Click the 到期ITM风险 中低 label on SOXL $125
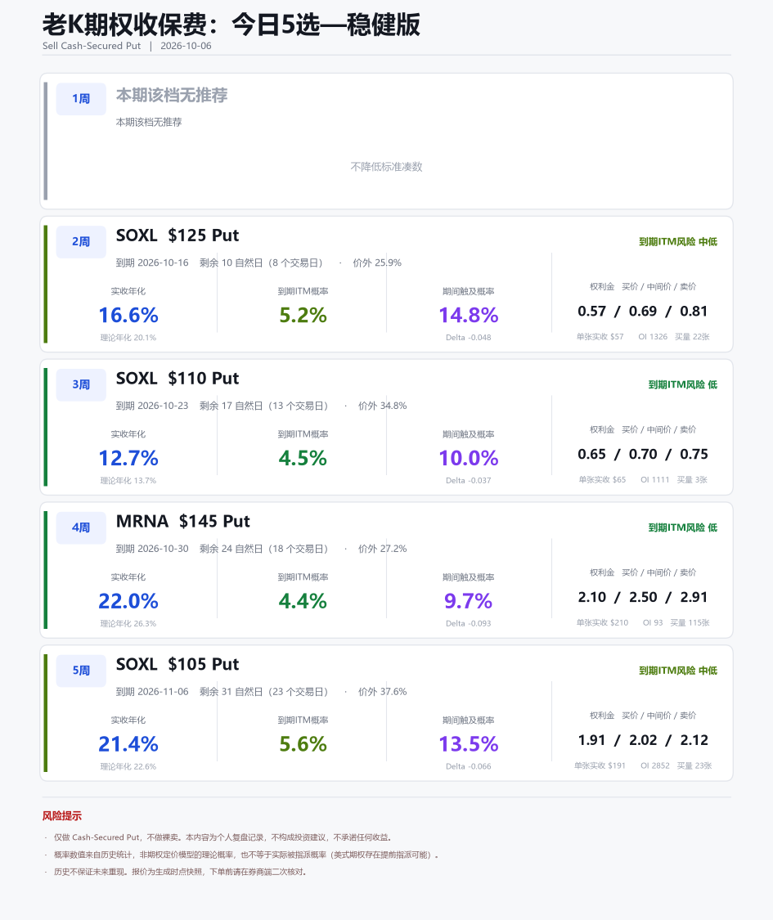773x920 pixels. [x=678, y=242]
